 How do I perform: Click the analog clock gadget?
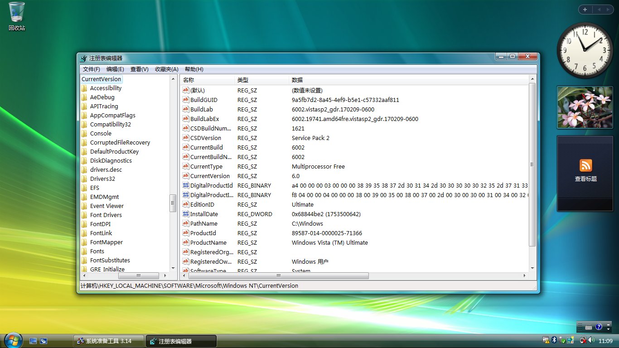585,50
